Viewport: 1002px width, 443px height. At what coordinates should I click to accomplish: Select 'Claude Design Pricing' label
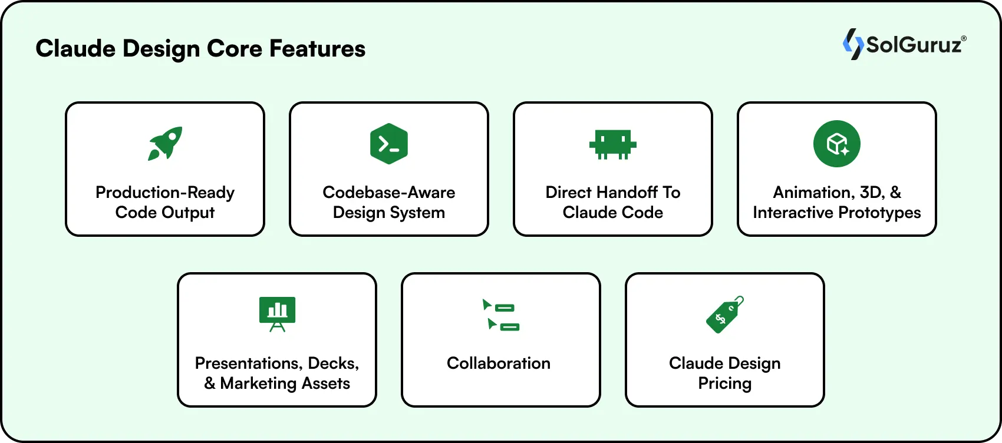click(725, 373)
